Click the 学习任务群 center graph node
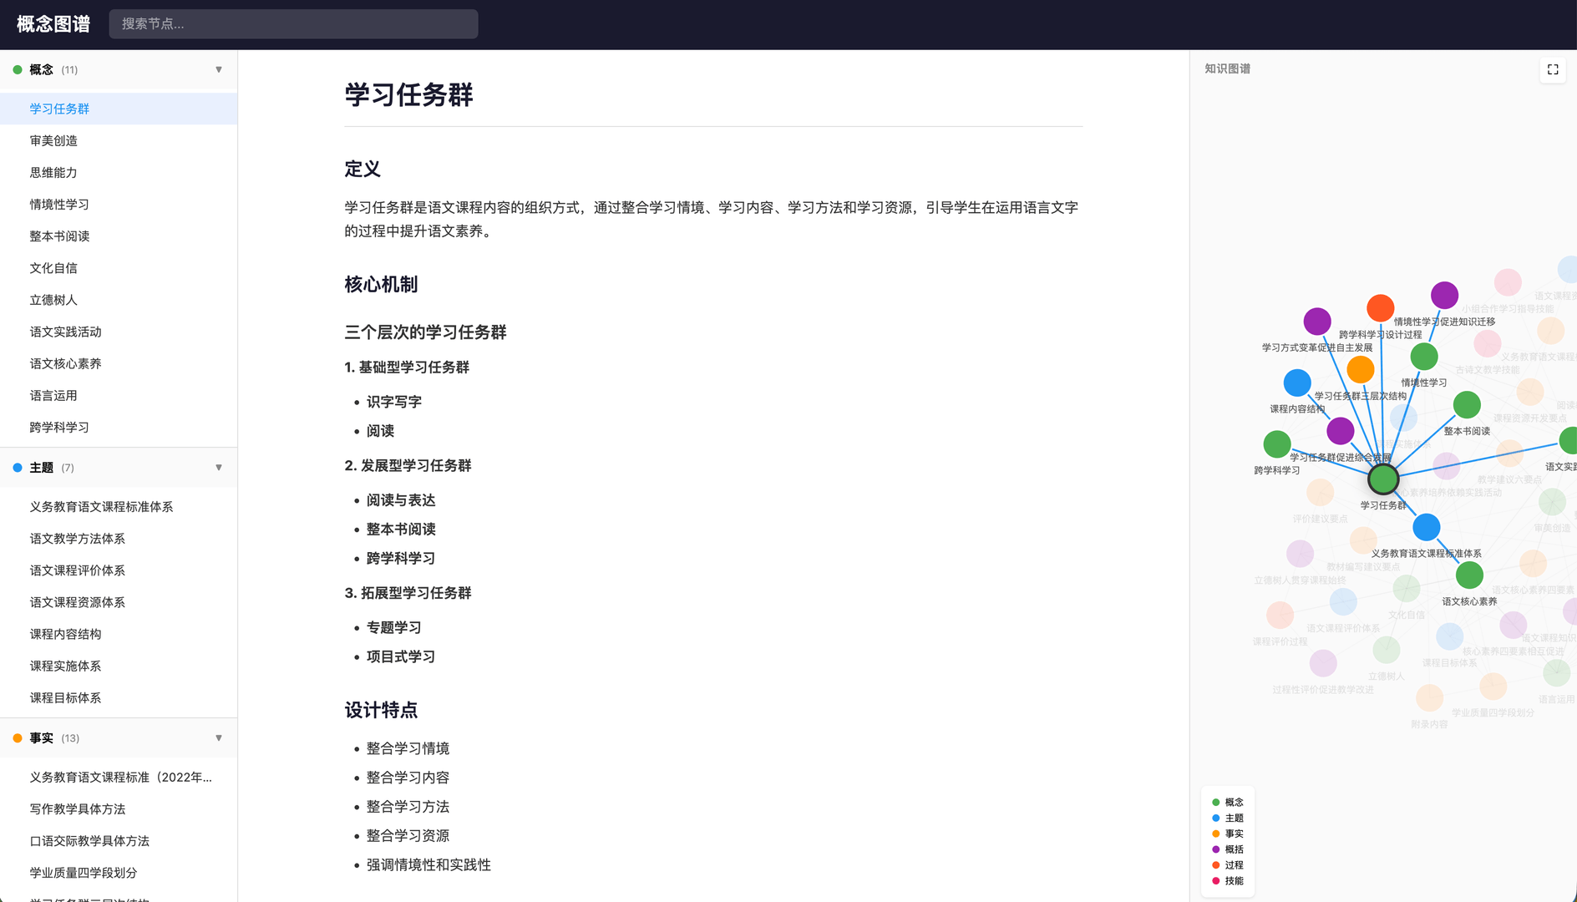 1383,479
